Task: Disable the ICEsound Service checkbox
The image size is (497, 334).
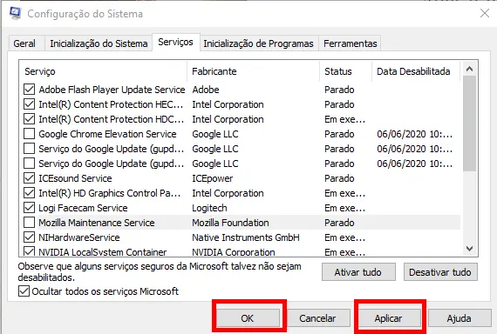Action: [x=29, y=178]
